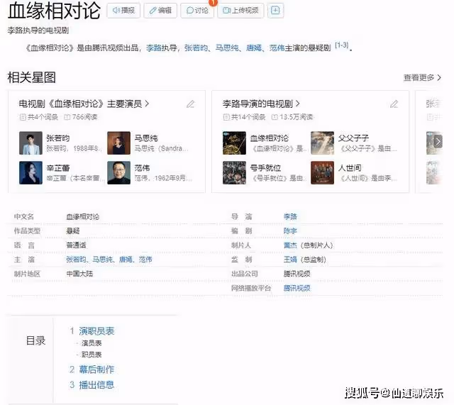
Task: Click the 编辑 edit button
Action: coord(160,11)
